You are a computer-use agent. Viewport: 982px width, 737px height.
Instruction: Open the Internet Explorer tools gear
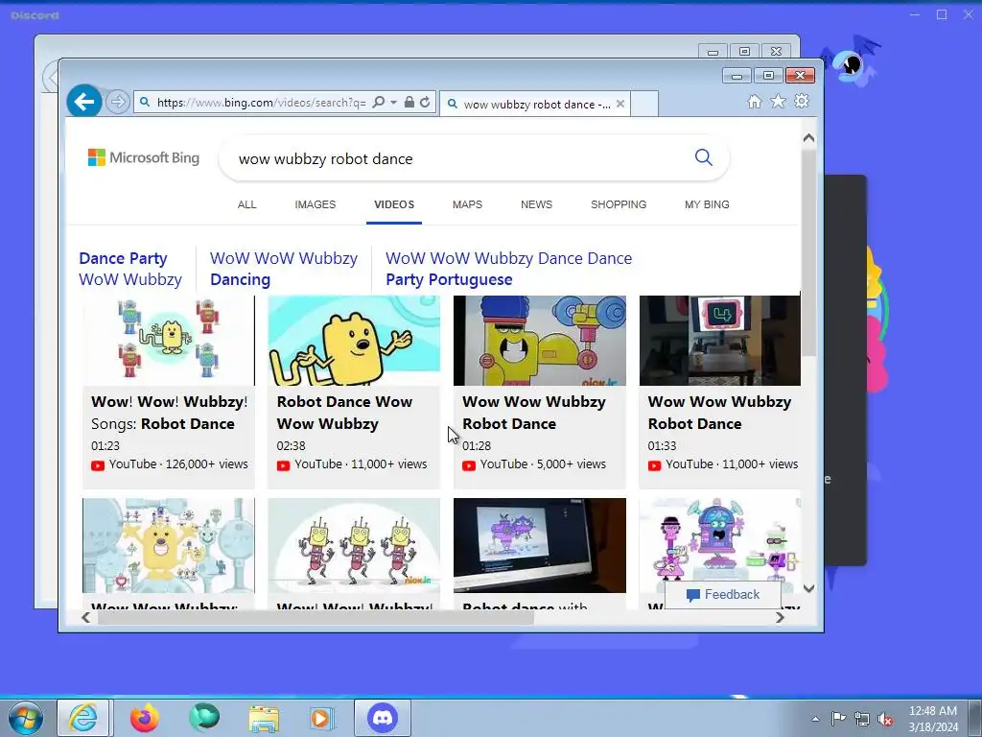click(802, 102)
